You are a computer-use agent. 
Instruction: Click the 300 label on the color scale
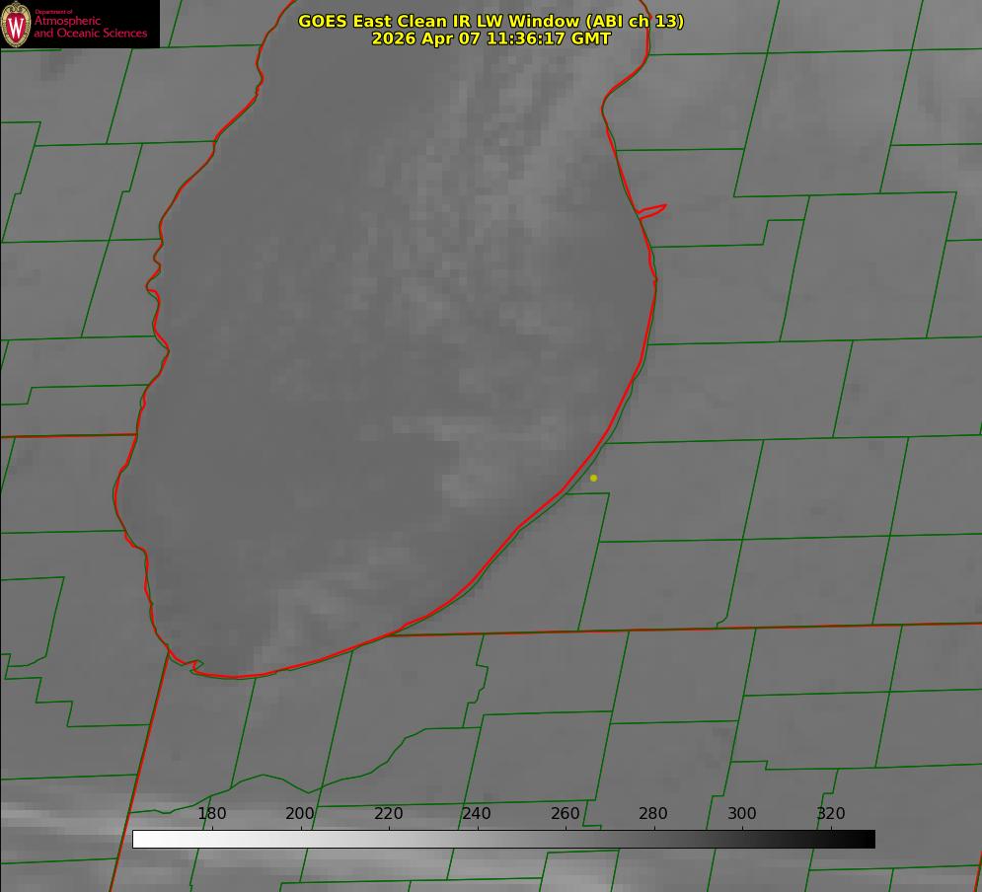742,813
